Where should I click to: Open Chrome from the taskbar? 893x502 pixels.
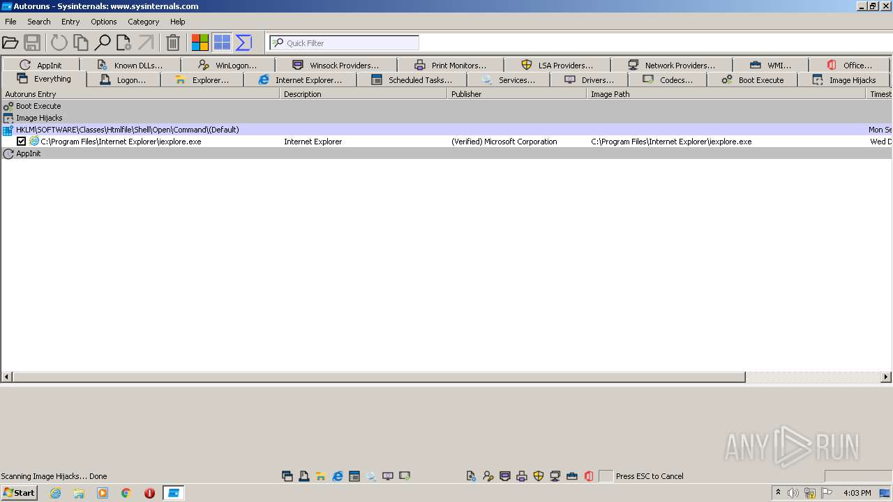point(126,493)
